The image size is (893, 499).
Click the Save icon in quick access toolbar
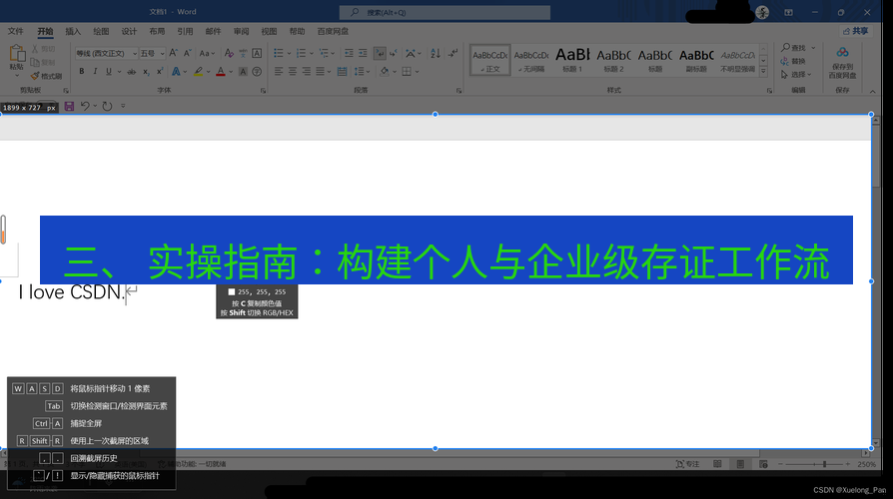click(x=69, y=106)
